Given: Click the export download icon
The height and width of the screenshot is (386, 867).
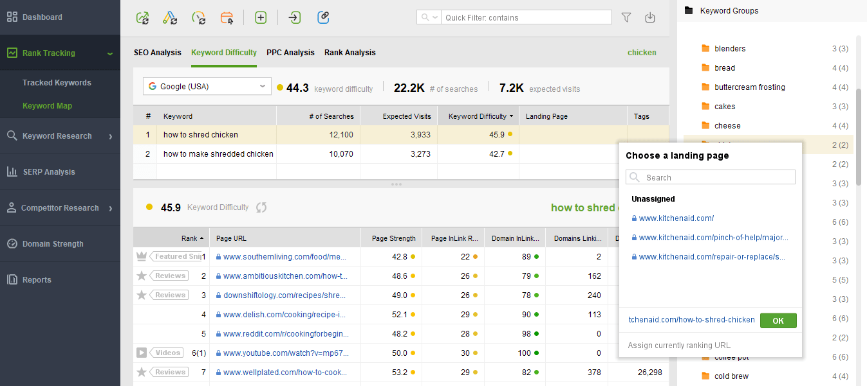Looking at the screenshot, I should coord(650,17).
